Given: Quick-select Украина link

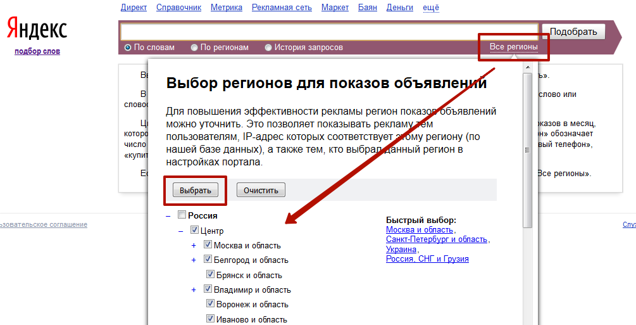Looking at the screenshot, I should tap(401, 250).
